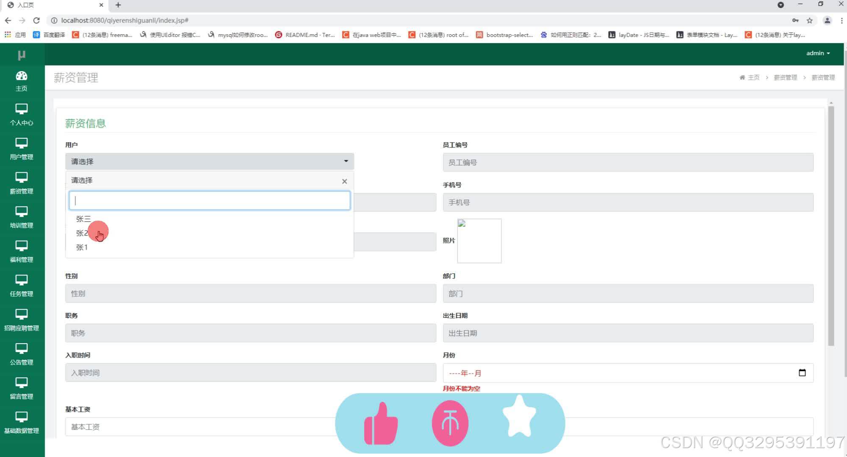Open 任务管理 in the sidebar
The width and height of the screenshot is (847, 457).
pyautogui.click(x=22, y=286)
